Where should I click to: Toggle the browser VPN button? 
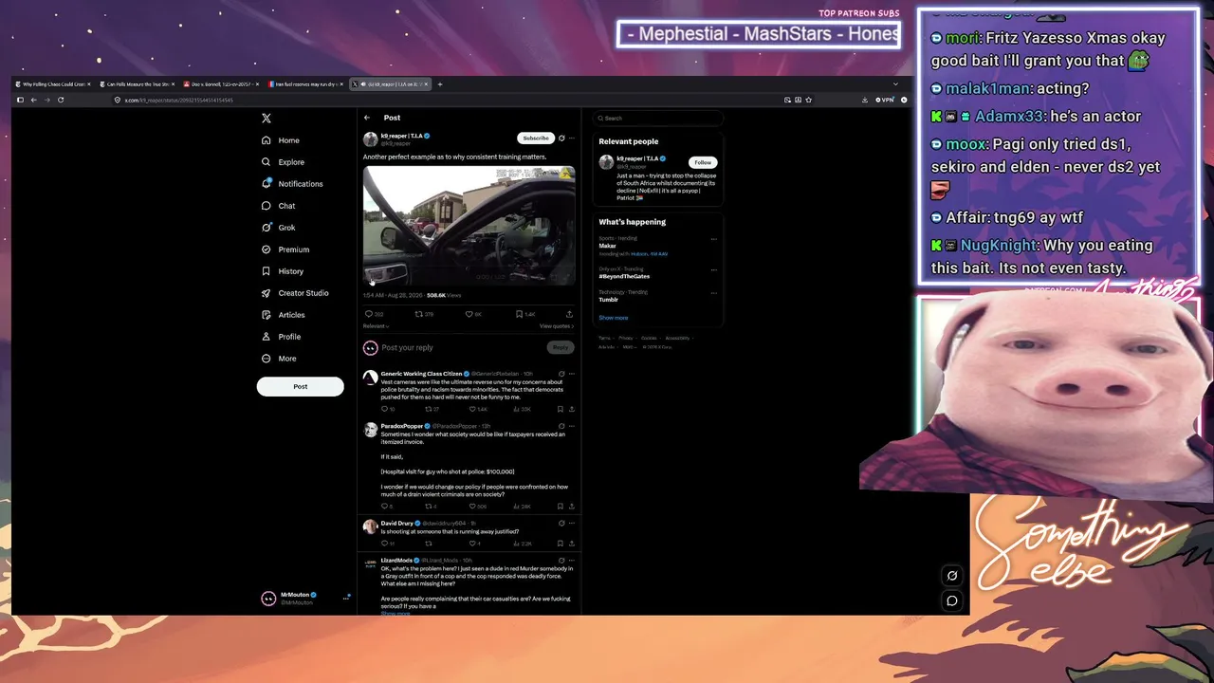(x=885, y=100)
